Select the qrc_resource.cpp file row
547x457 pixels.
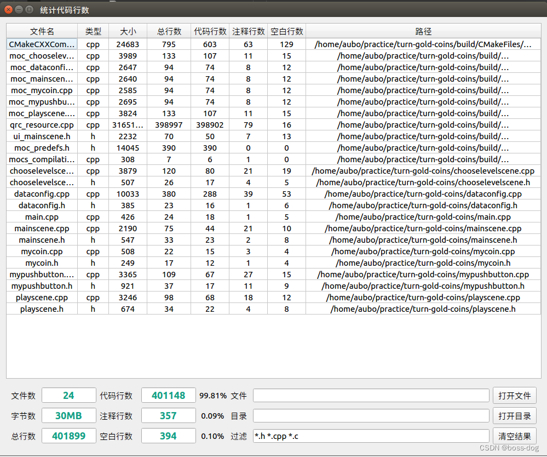pyautogui.click(x=274, y=125)
